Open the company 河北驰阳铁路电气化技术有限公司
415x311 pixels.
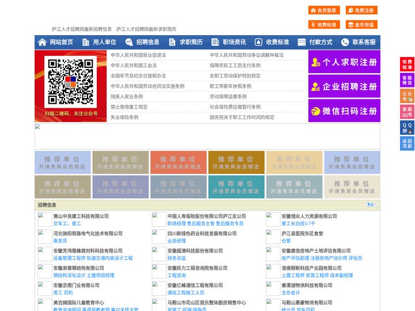point(88,233)
